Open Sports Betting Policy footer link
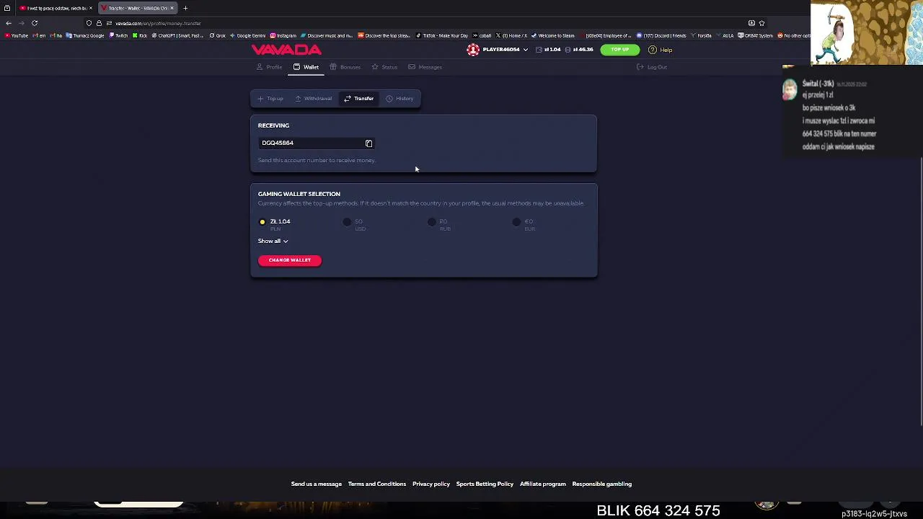This screenshot has height=519, width=923. pyautogui.click(x=485, y=484)
